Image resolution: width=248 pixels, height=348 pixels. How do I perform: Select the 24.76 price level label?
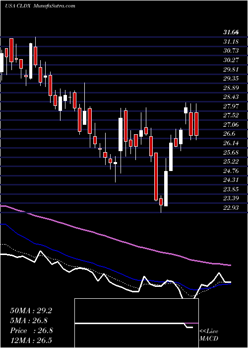click(x=231, y=171)
